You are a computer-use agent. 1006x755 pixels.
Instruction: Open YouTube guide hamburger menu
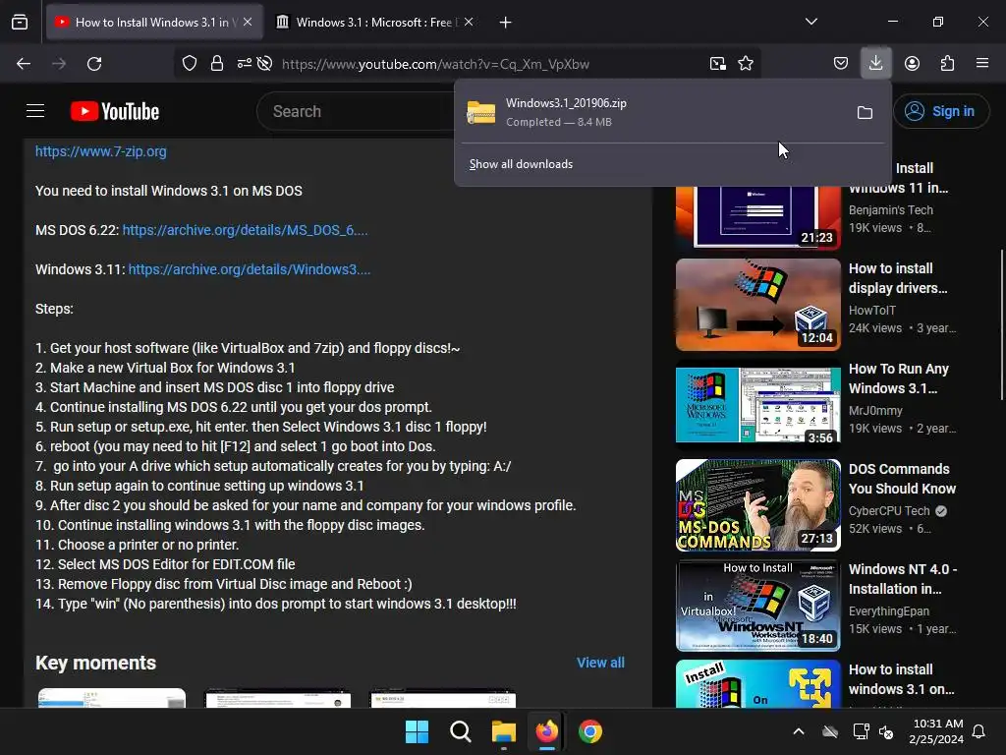pyautogui.click(x=35, y=111)
